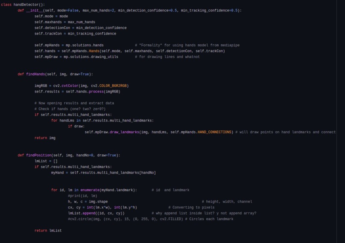The image size is (345, 243).
Task: Click 'self.mpDraw = mp.solutions.drawing_utils' assignment
Action: click(x=76, y=57)
